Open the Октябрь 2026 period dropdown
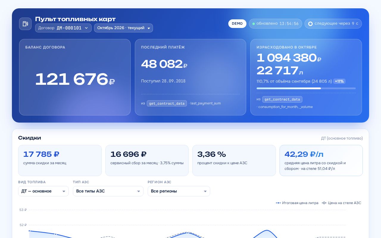This screenshot has height=238, width=381. coord(124,28)
